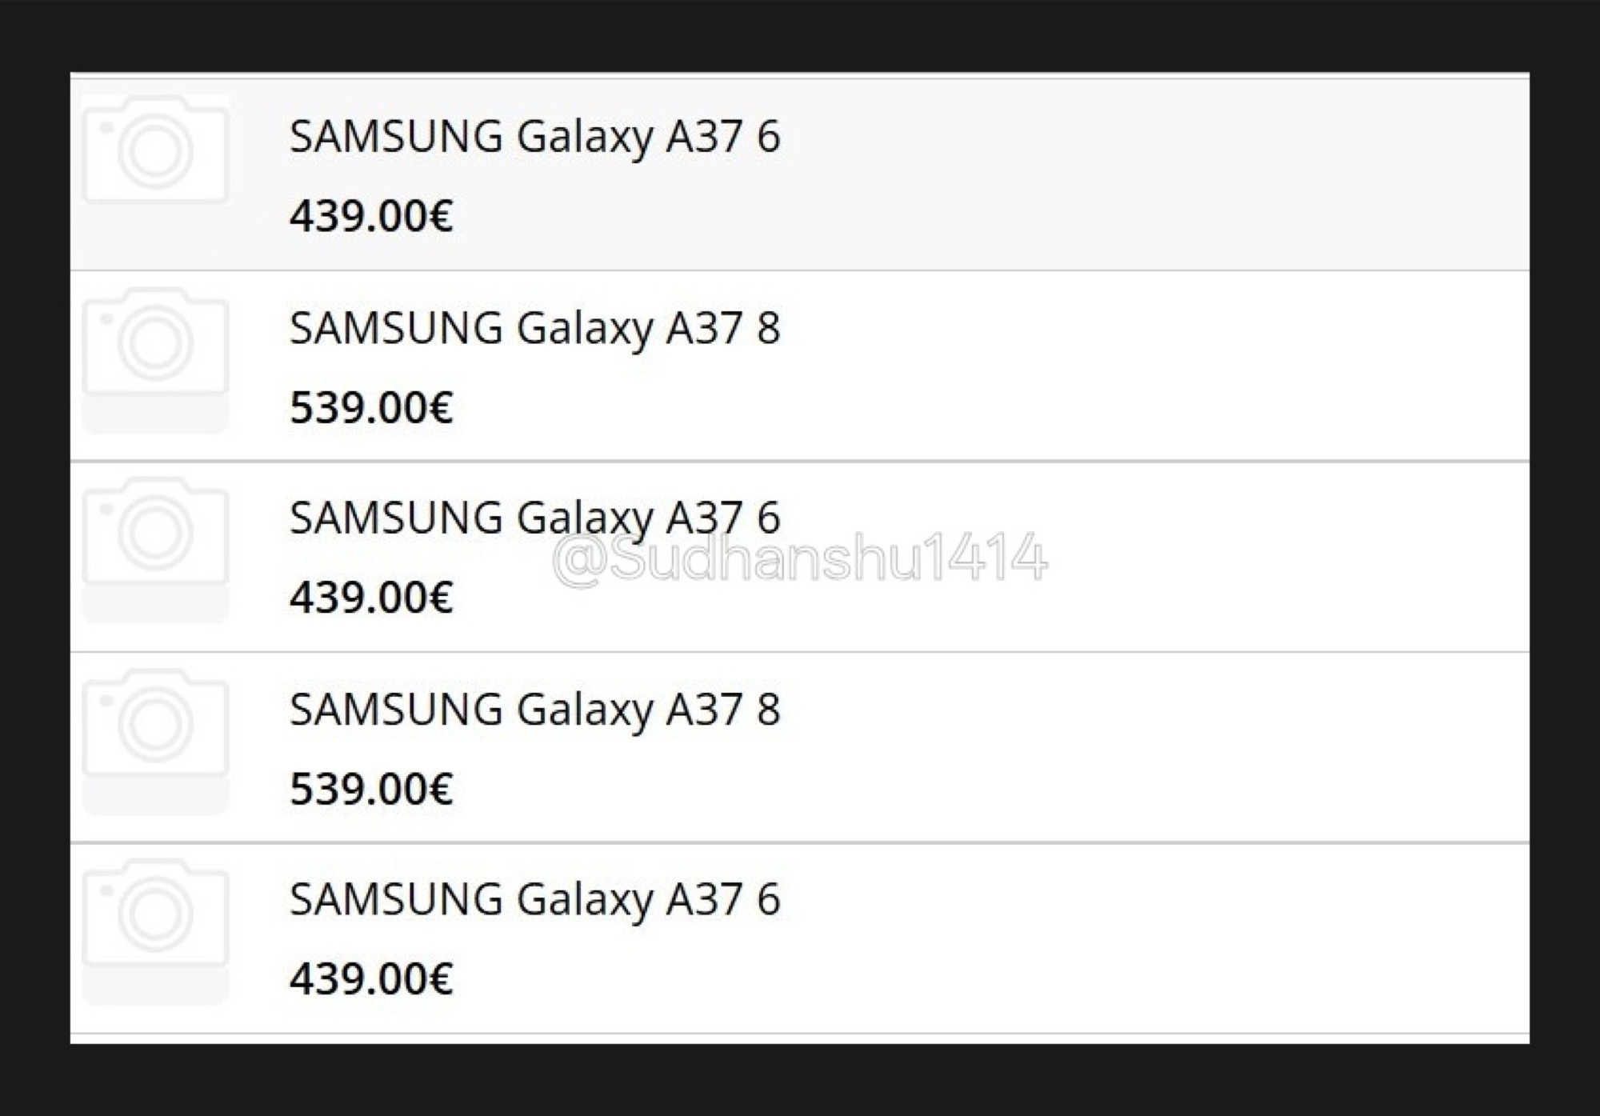Click the first 'SAMSUNG Galaxy A37 8' title
1600x1116 pixels.
(x=534, y=328)
